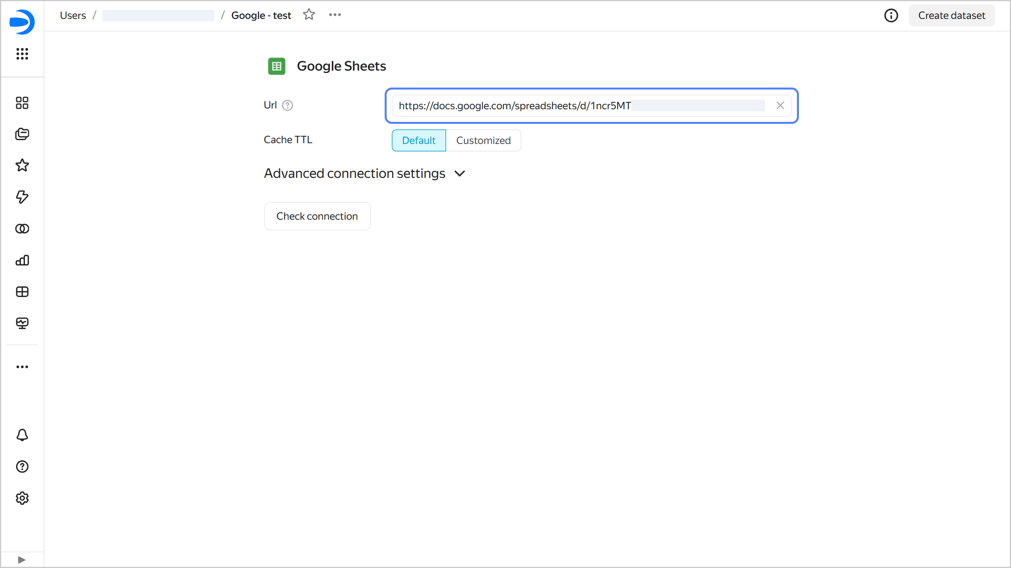This screenshot has width=1011, height=568.
Task: Open the help question mark in sidebar
Action: coord(22,467)
